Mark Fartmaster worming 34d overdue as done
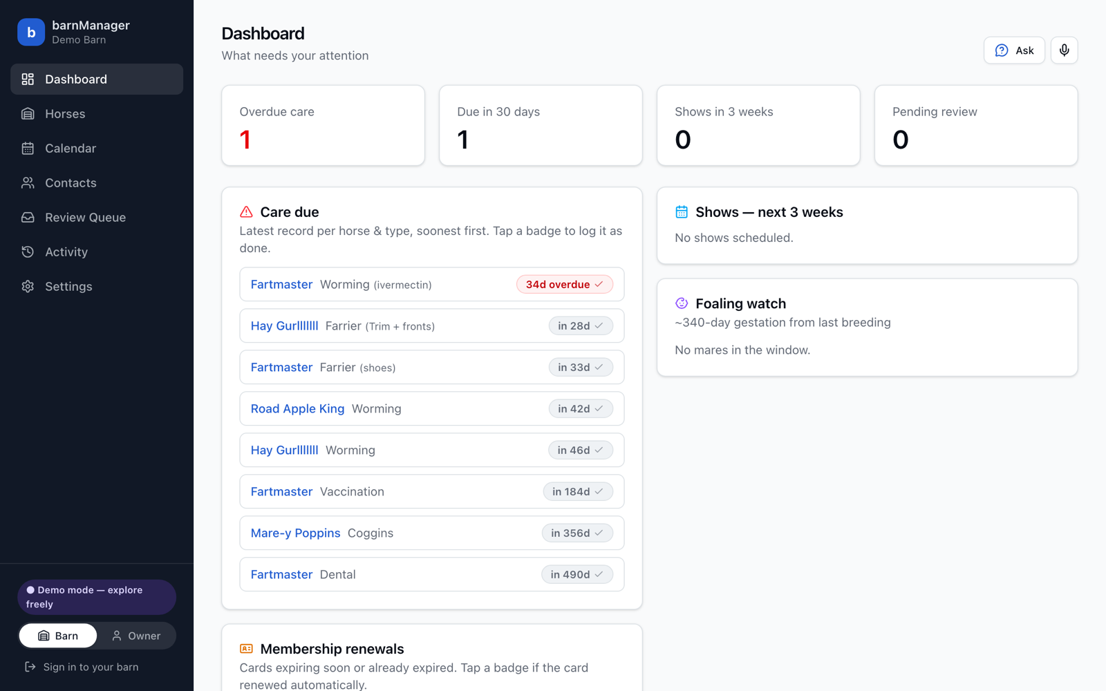Screen dimensions: 1106x691 pyautogui.click(x=565, y=285)
